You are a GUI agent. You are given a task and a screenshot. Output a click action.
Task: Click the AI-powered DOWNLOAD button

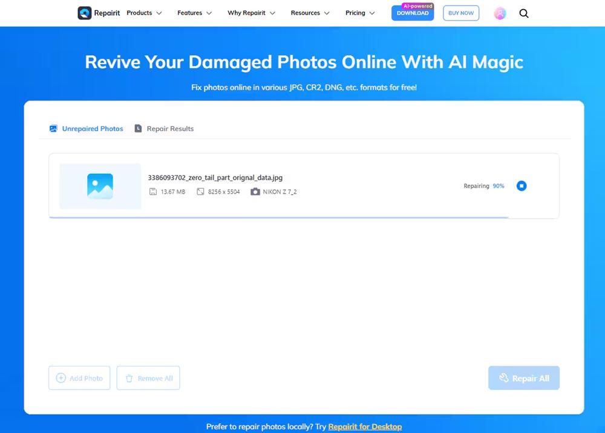[x=413, y=13]
